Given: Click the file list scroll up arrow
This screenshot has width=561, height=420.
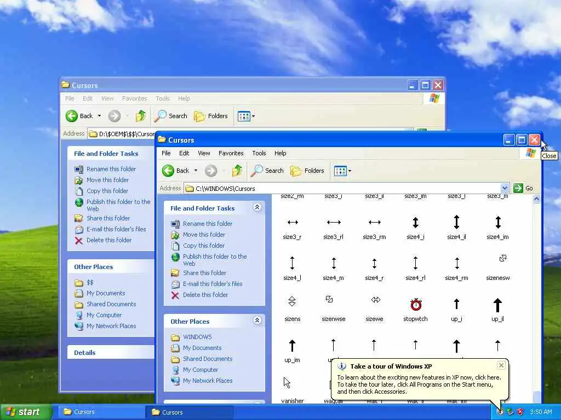Looking at the screenshot, I should (x=536, y=199).
